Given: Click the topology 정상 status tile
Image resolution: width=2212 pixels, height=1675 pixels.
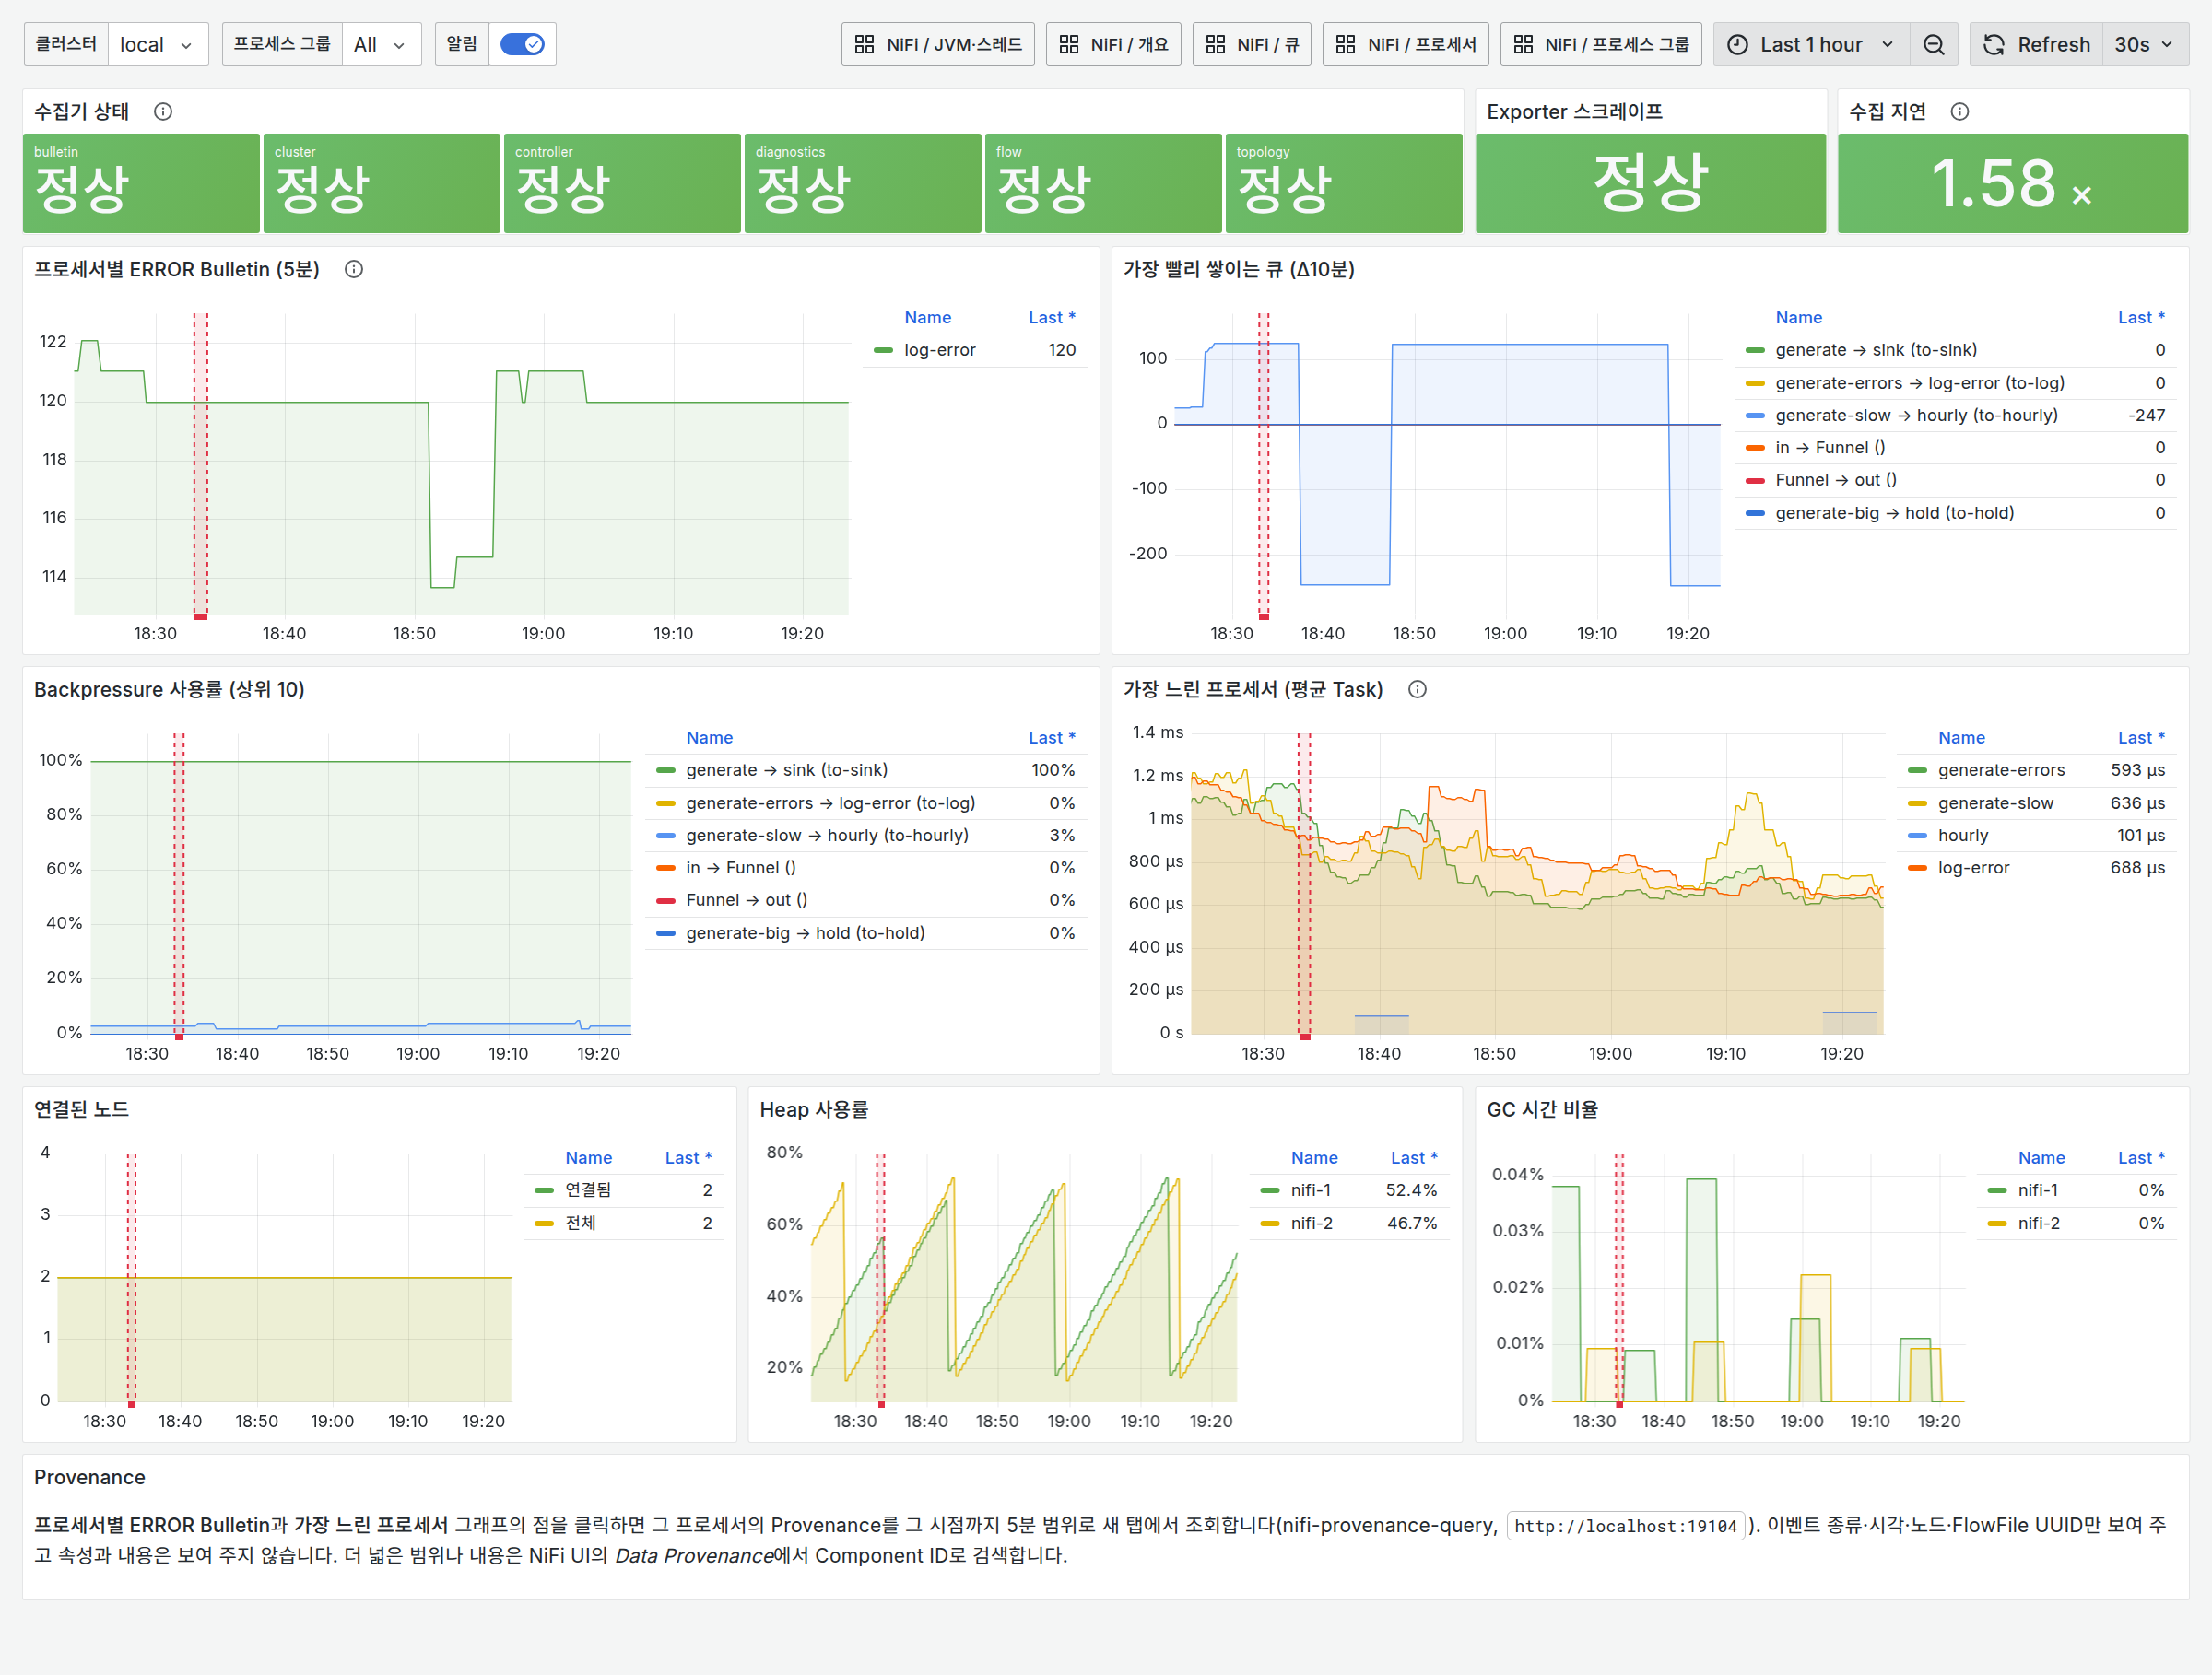Looking at the screenshot, I should tap(1343, 184).
